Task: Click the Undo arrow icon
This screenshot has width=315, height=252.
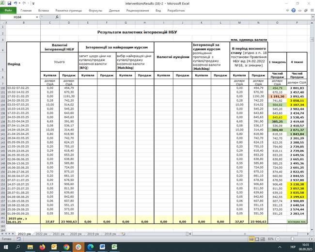Action: (x=16, y=3)
